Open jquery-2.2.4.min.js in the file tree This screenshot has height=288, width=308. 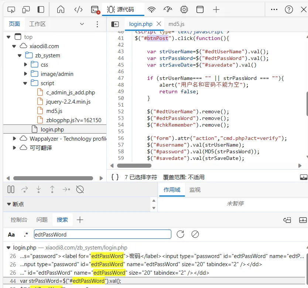pyautogui.click(x=68, y=101)
